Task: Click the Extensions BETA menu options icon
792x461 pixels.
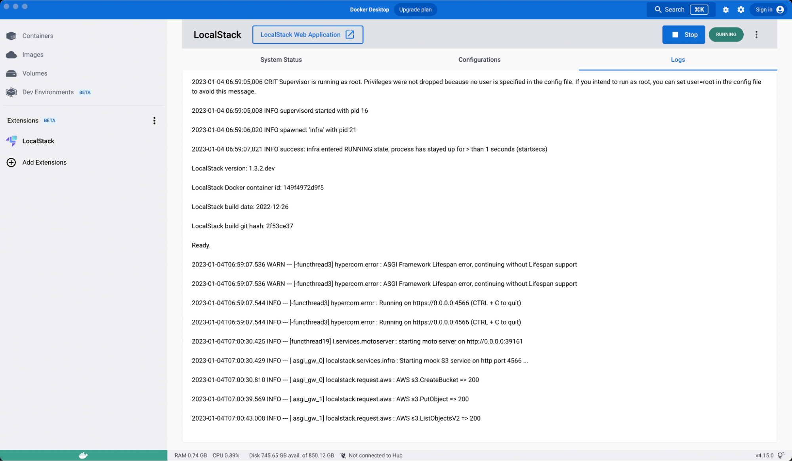Action: point(155,120)
